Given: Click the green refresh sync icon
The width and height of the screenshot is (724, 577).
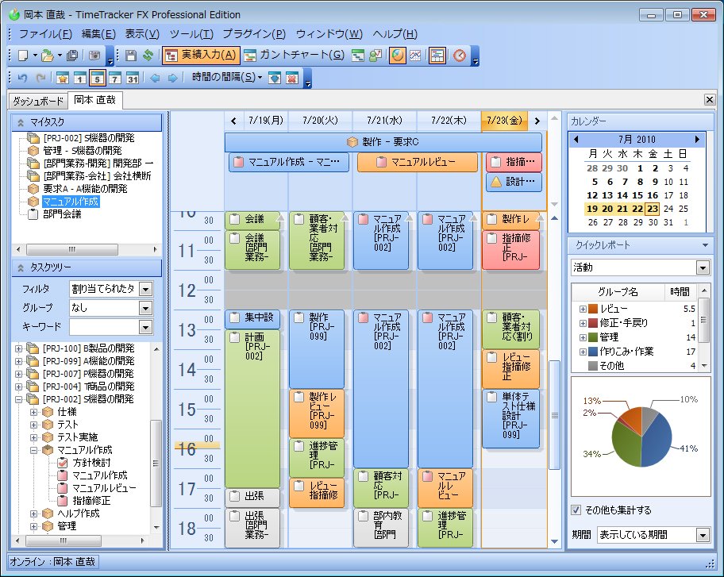Looking at the screenshot, I should pos(148,56).
